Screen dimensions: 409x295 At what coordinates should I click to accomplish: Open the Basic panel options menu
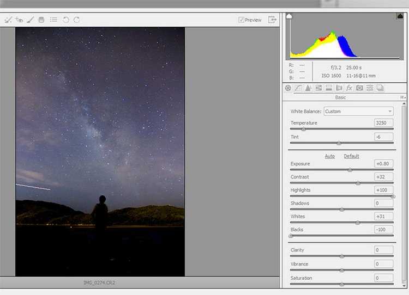click(402, 97)
